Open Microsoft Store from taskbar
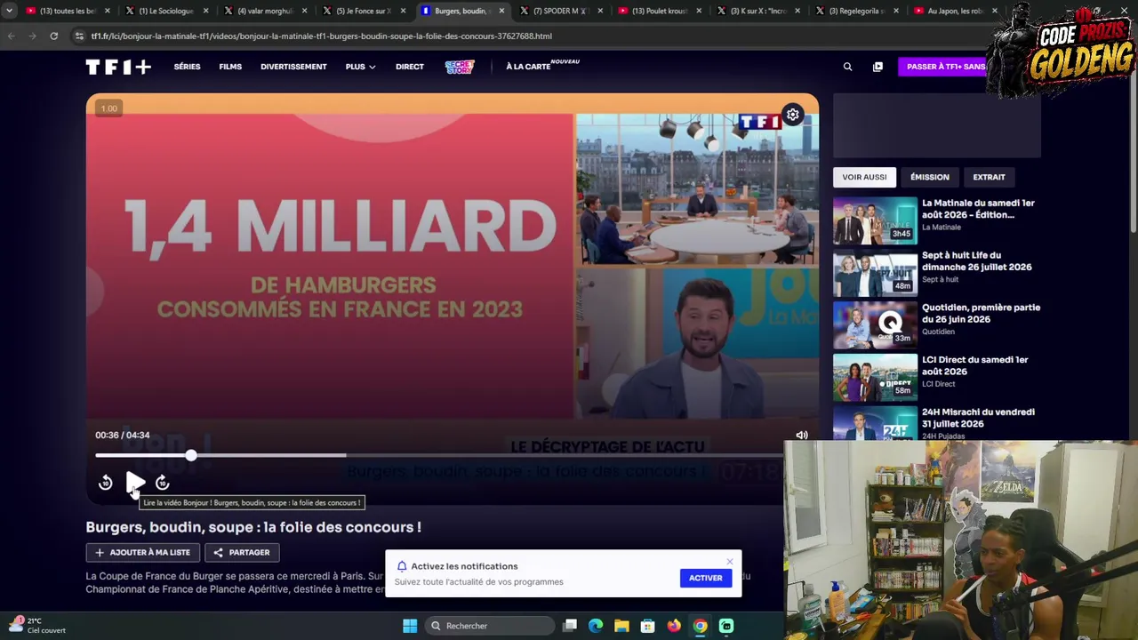 [x=647, y=626]
